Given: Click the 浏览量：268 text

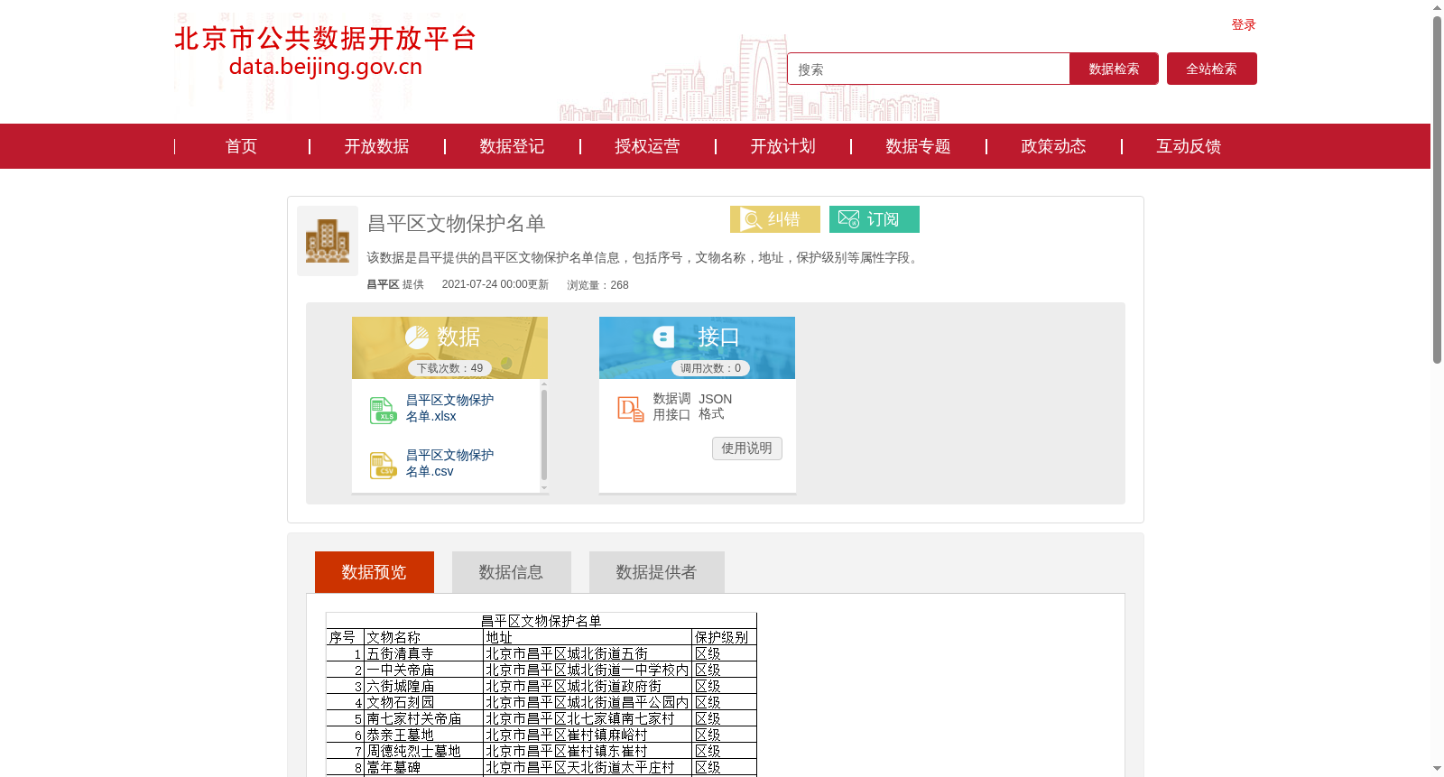Looking at the screenshot, I should 597,285.
